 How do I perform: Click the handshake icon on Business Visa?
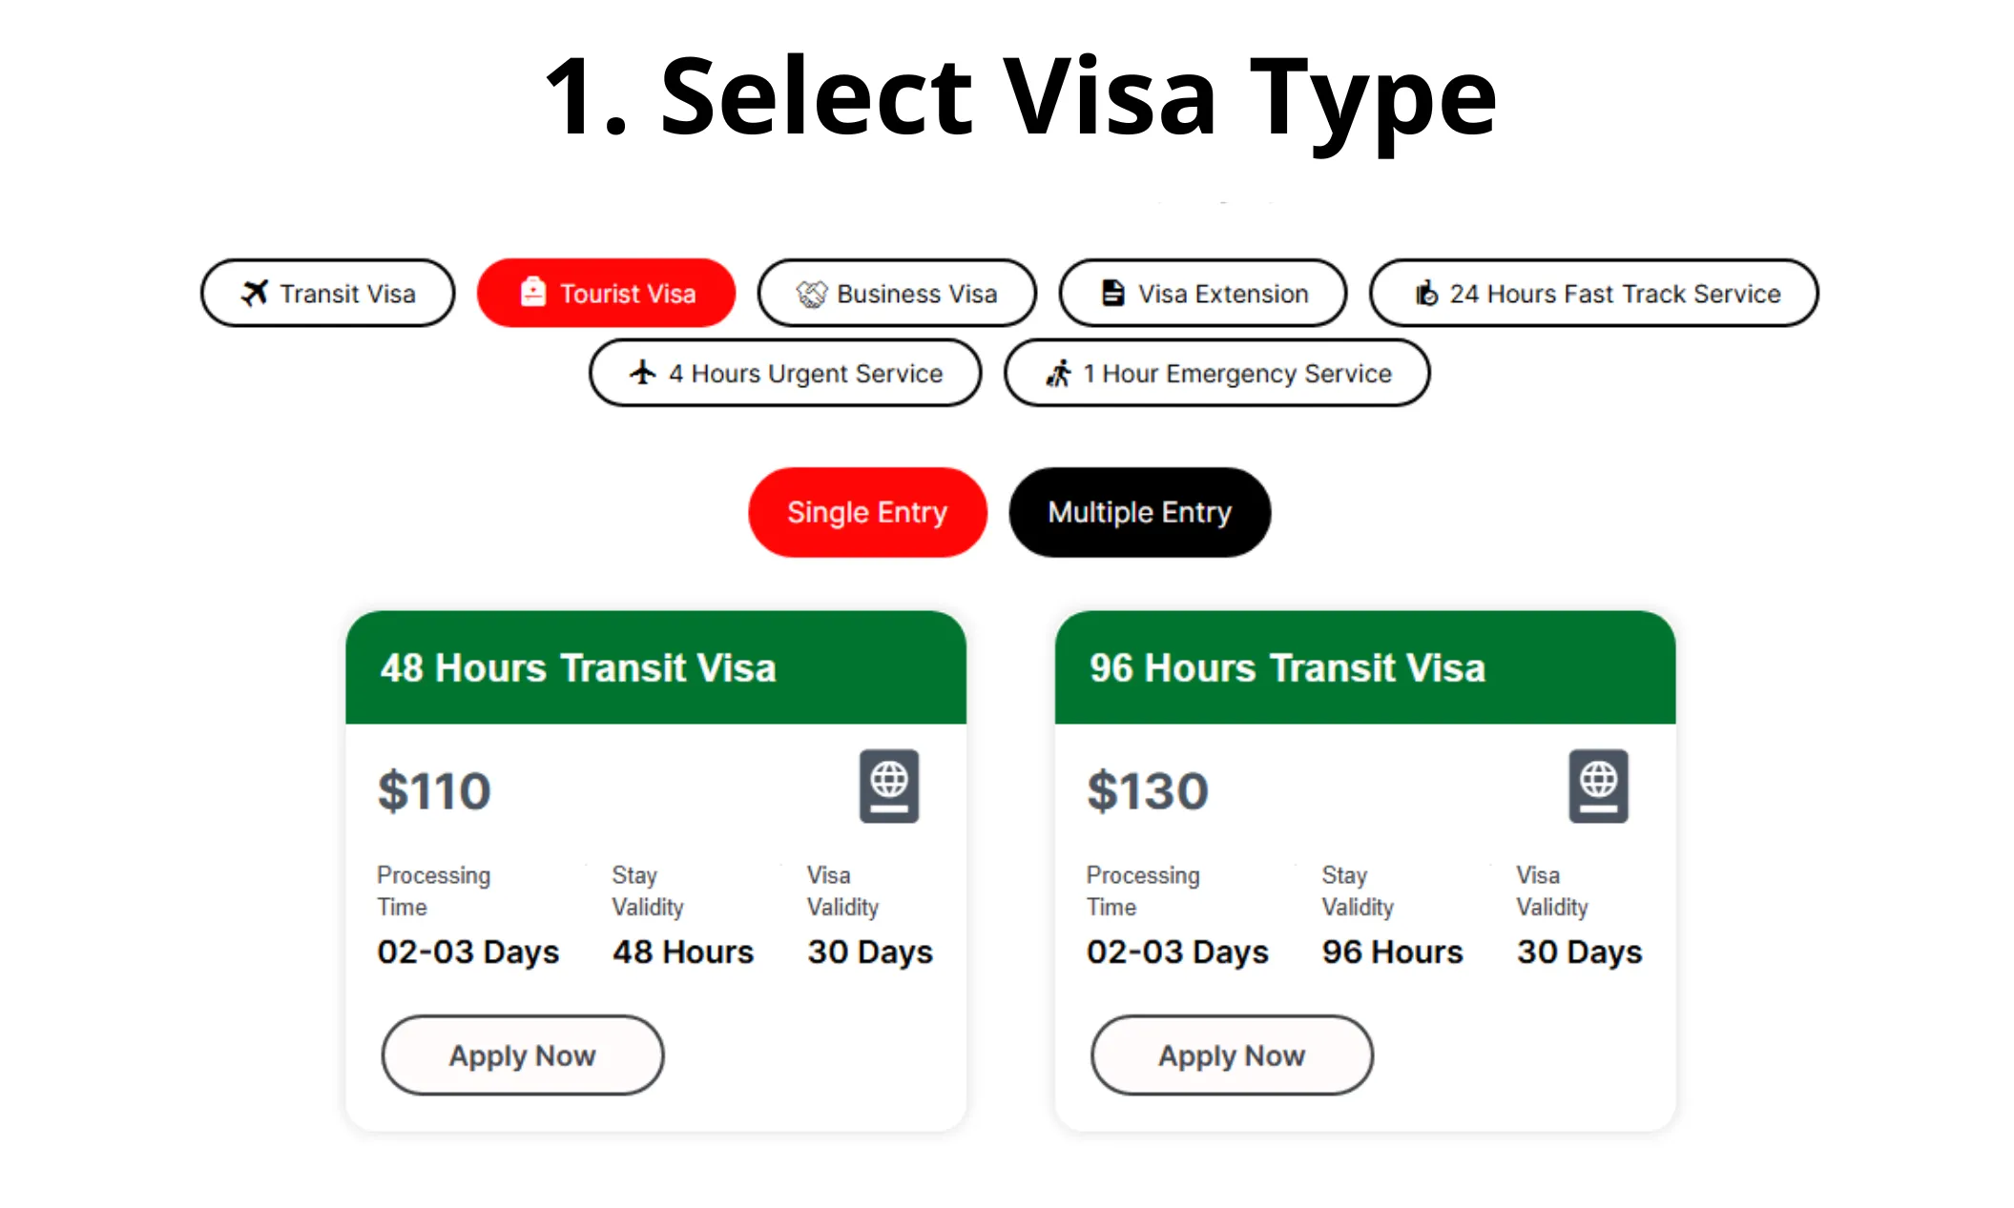[x=810, y=293]
